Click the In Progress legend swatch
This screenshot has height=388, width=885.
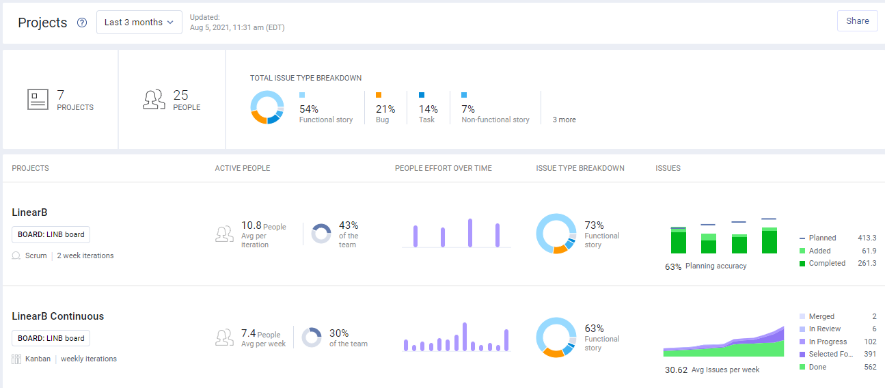pos(802,342)
